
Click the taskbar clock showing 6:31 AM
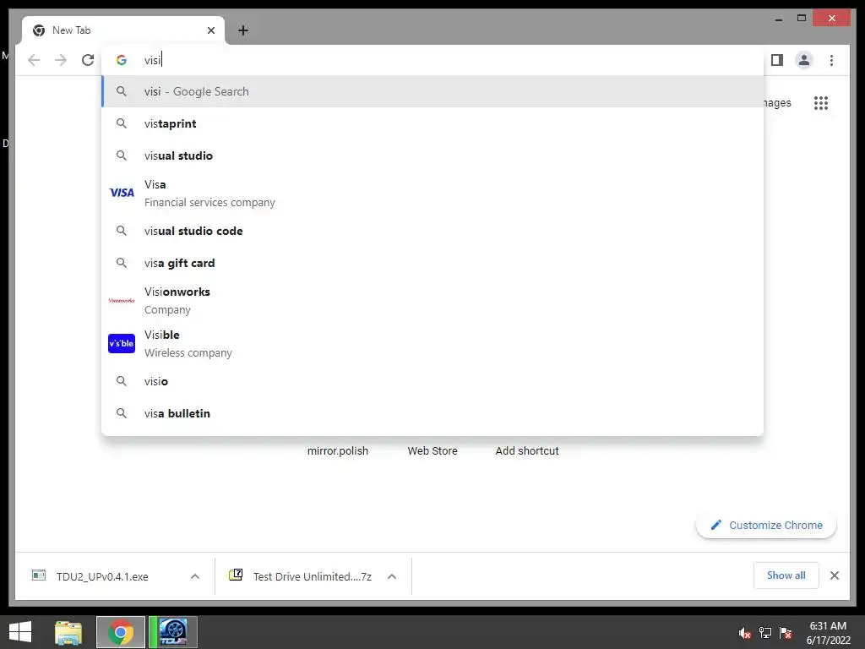[828, 633]
